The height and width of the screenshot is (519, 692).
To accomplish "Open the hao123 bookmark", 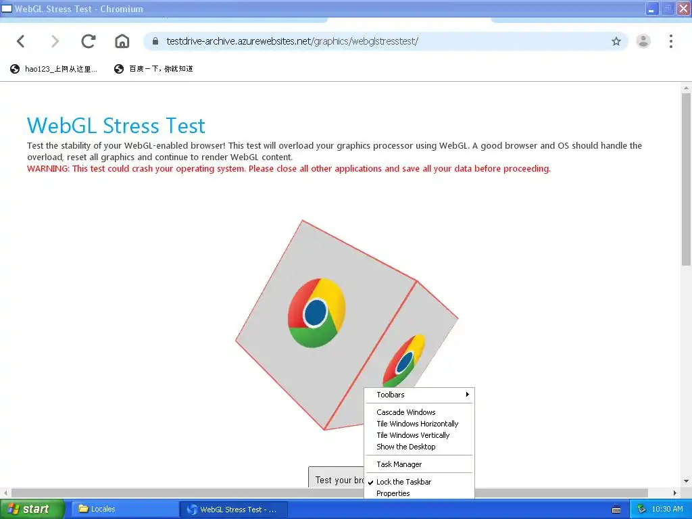I will (x=53, y=69).
